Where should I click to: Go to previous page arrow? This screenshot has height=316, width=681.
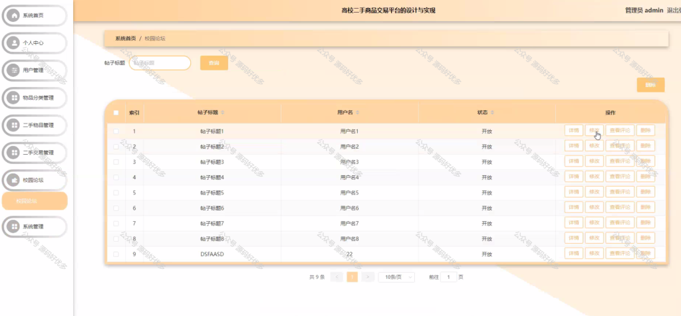click(x=337, y=277)
